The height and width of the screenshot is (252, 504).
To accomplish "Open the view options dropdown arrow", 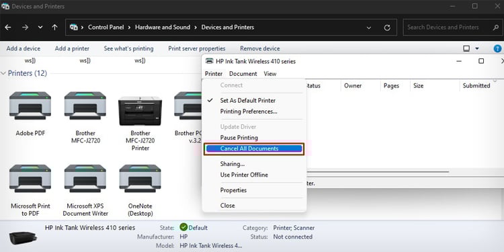I will (x=477, y=48).
